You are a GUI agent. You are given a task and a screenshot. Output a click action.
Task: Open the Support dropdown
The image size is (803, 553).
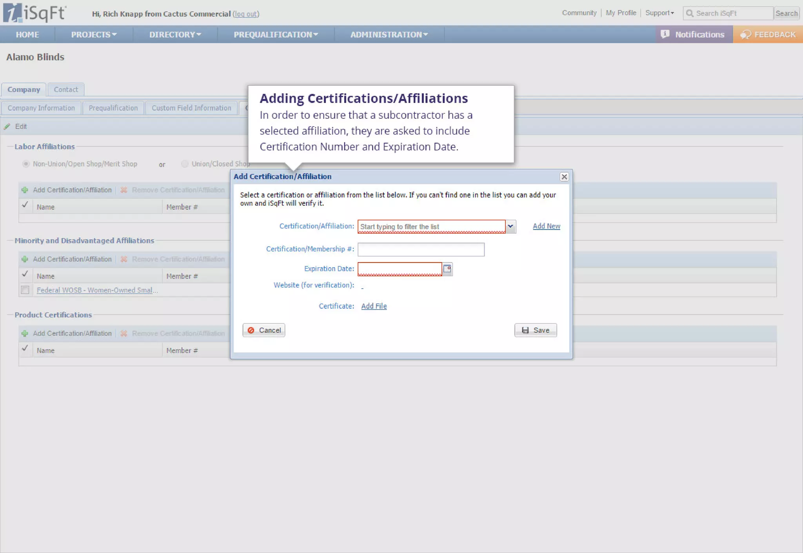[x=659, y=13]
